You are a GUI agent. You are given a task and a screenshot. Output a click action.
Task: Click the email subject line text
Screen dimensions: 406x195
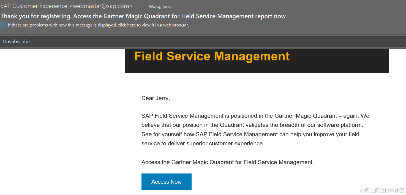143,16
